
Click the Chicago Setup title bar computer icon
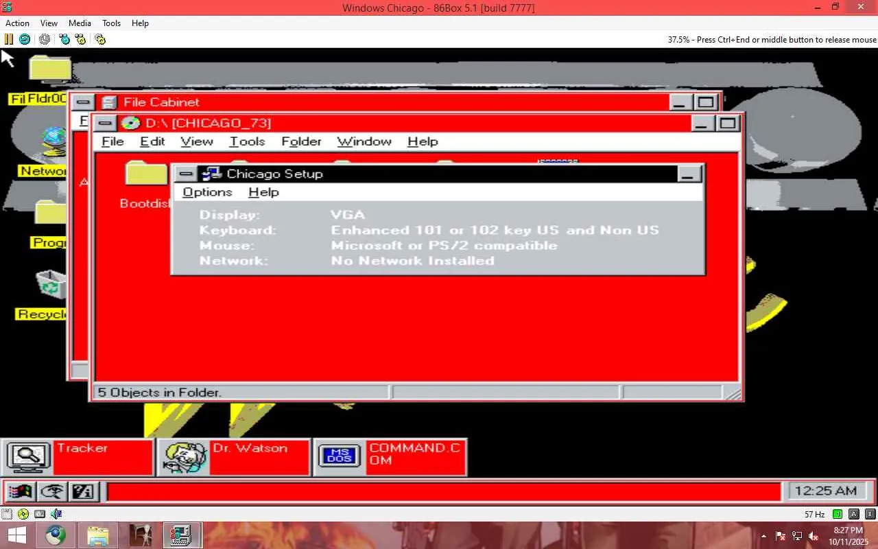(x=211, y=174)
